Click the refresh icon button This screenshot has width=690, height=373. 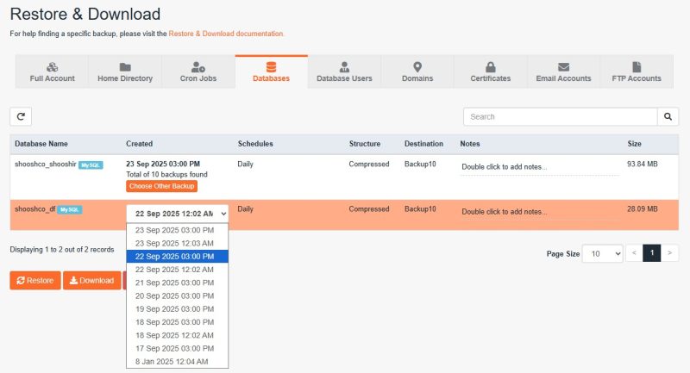point(21,117)
